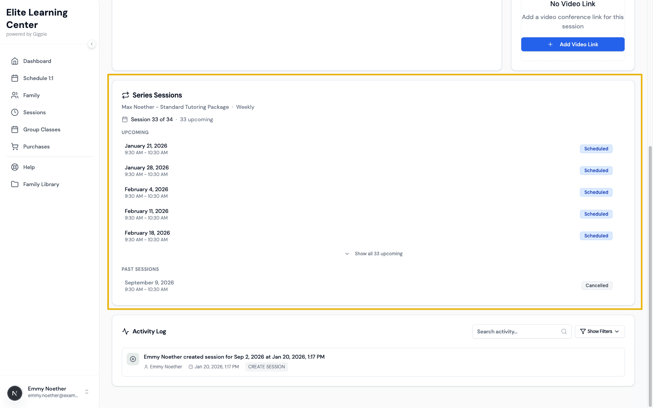Select the Dashboard home icon
The image size is (653, 408).
coord(15,61)
